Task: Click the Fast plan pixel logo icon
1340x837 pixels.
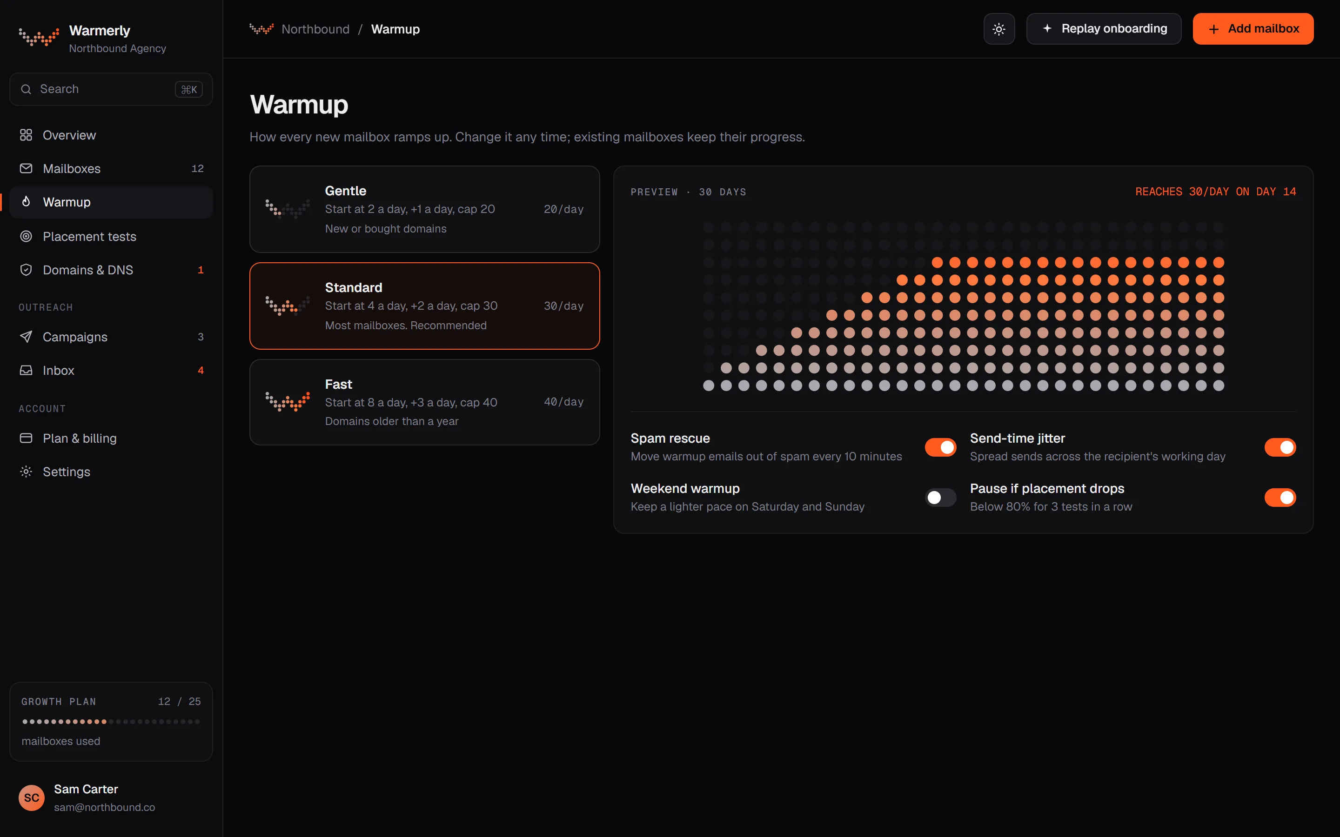Action: pos(288,402)
